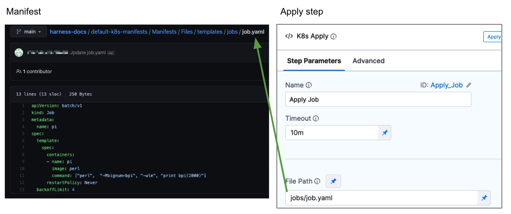Image resolution: width=511 pixels, height=214 pixels.
Task: Switch to the Step Parameters tab
Action: [x=314, y=61]
